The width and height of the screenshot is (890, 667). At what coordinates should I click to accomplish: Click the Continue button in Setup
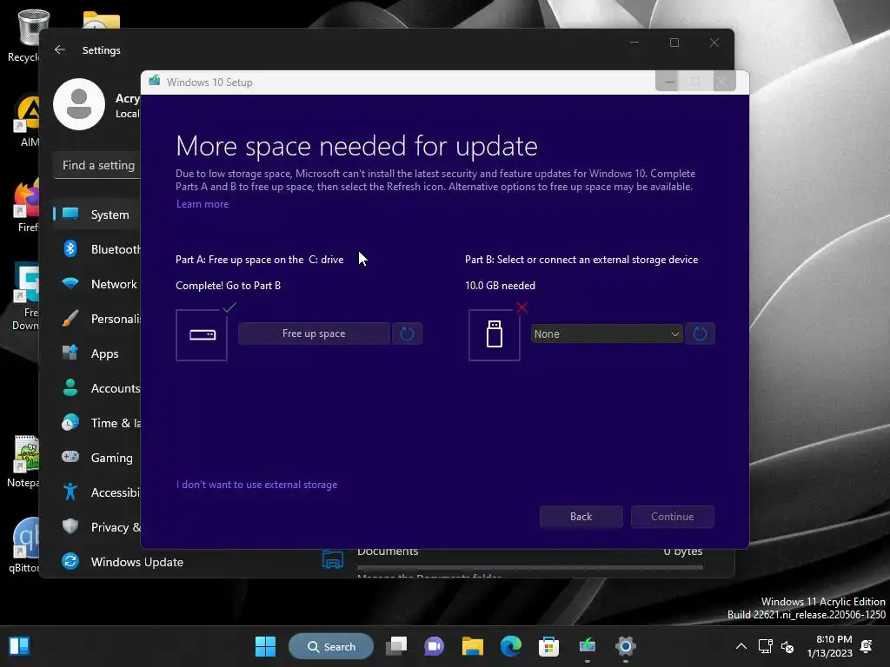click(x=672, y=517)
